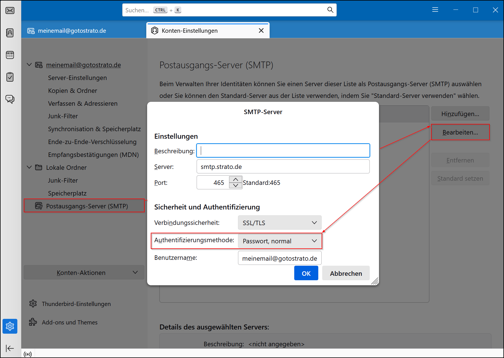The image size is (504, 358).
Task: Click the Bearbeiten button
Action: pyautogui.click(x=460, y=132)
